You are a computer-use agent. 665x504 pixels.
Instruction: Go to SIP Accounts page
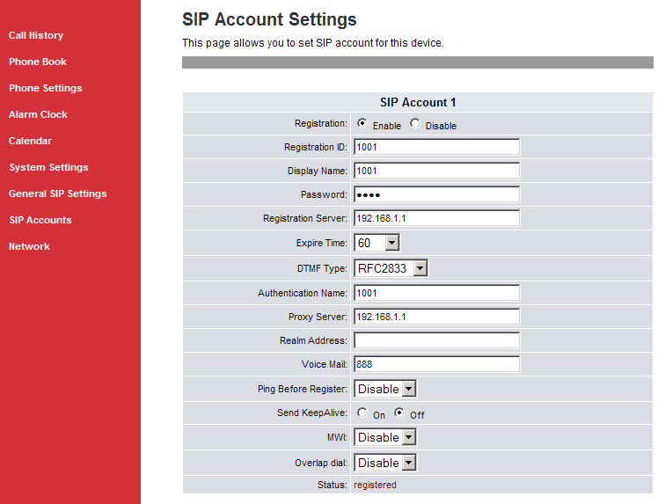click(x=40, y=220)
